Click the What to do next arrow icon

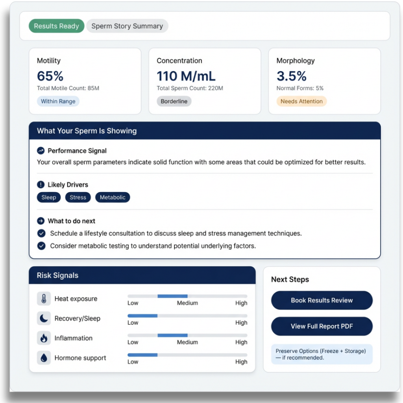41,221
